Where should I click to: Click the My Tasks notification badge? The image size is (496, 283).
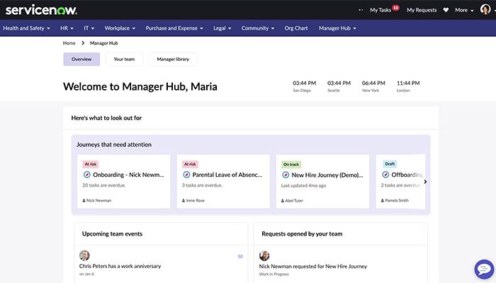coord(395,8)
